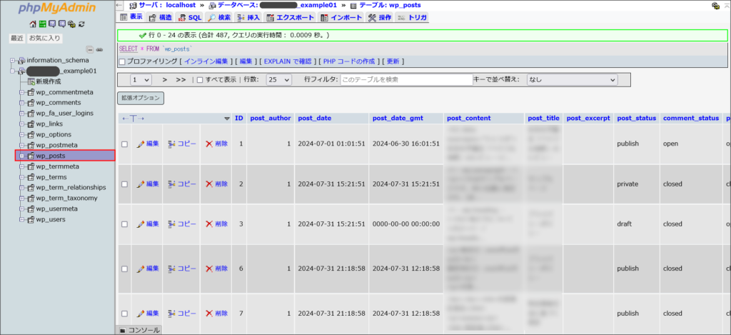The width and height of the screenshot is (731, 335).
Task: Open phpMyAdmin documentation question-mark icon
Action: click(x=52, y=24)
